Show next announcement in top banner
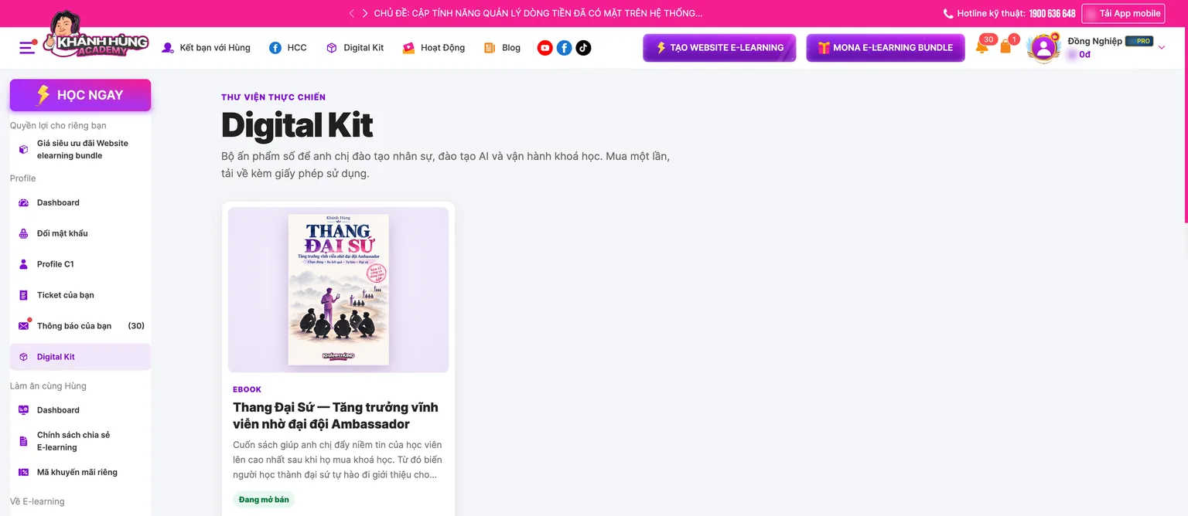 pyautogui.click(x=365, y=13)
